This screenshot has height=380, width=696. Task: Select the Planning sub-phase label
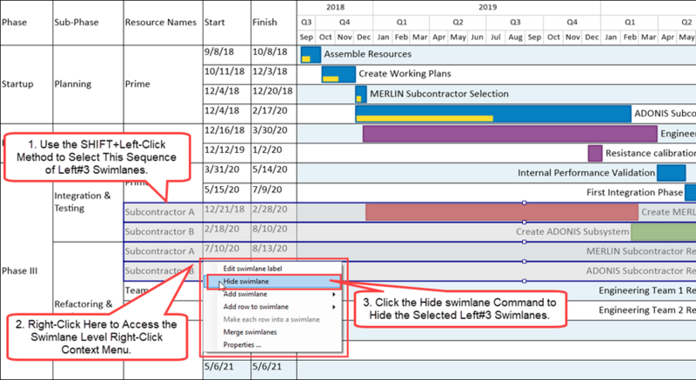point(73,83)
